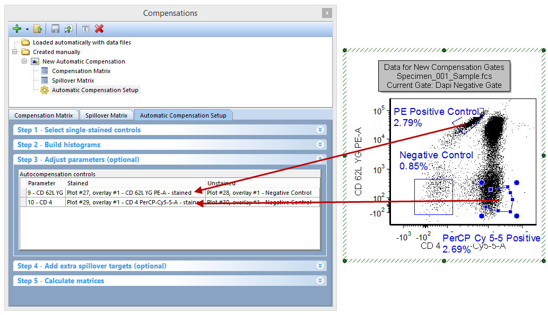Click the green plus add compensation icon

(x=17, y=29)
